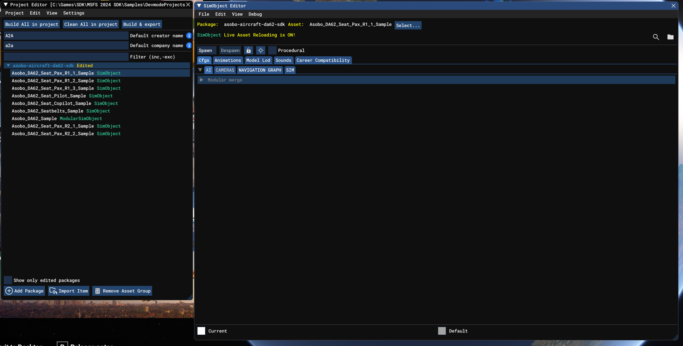Click info icon beside Default creator name

189,36
